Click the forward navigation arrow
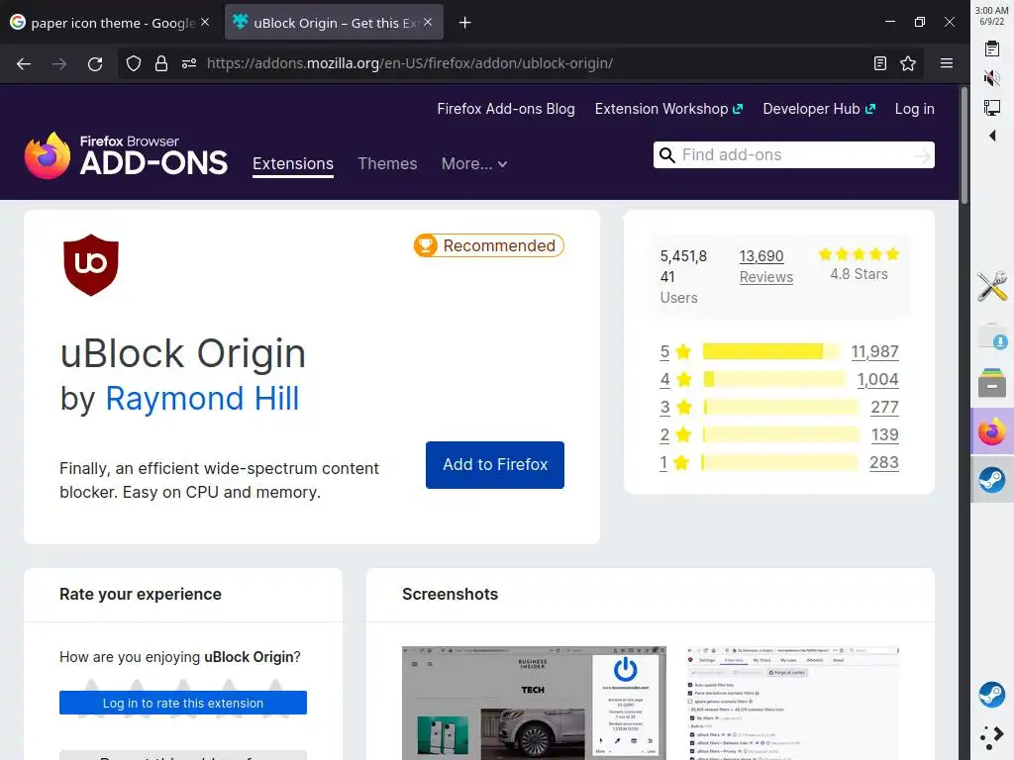1014x760 pixels. [x=59, y=63]
